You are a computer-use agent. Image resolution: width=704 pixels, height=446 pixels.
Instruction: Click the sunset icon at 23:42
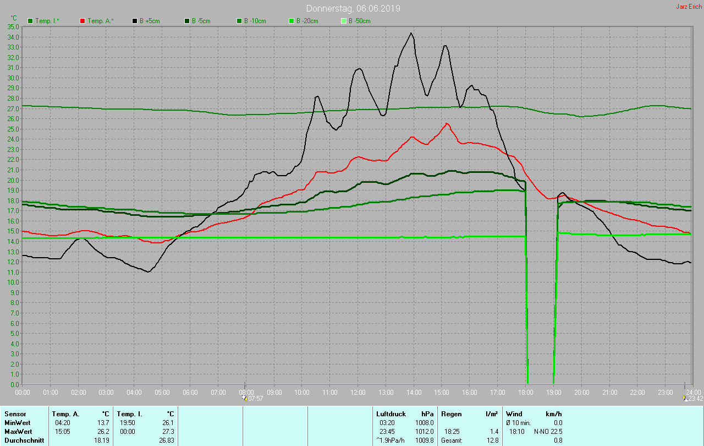coord(684,398)
